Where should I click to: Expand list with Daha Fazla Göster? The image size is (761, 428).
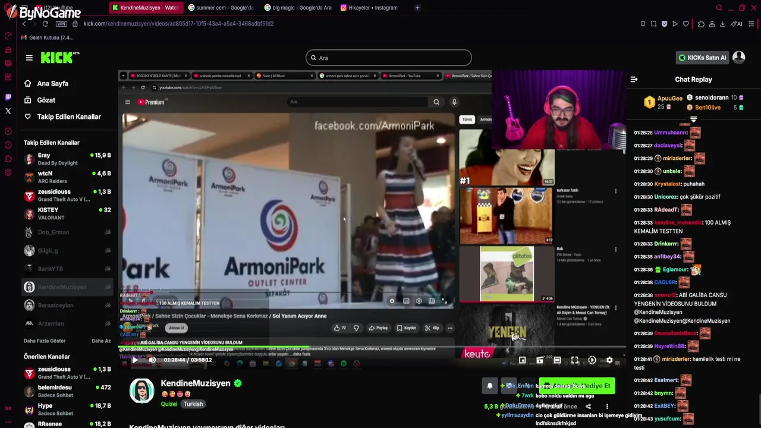[45, 341]
